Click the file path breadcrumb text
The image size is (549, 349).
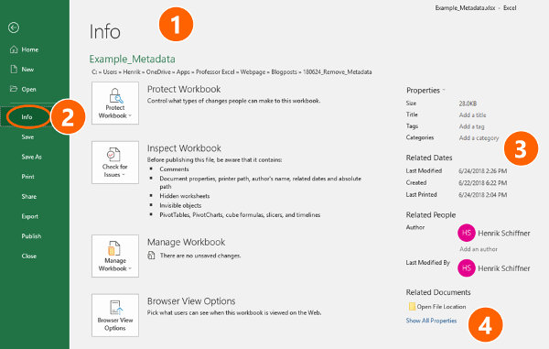click(231, 71)
